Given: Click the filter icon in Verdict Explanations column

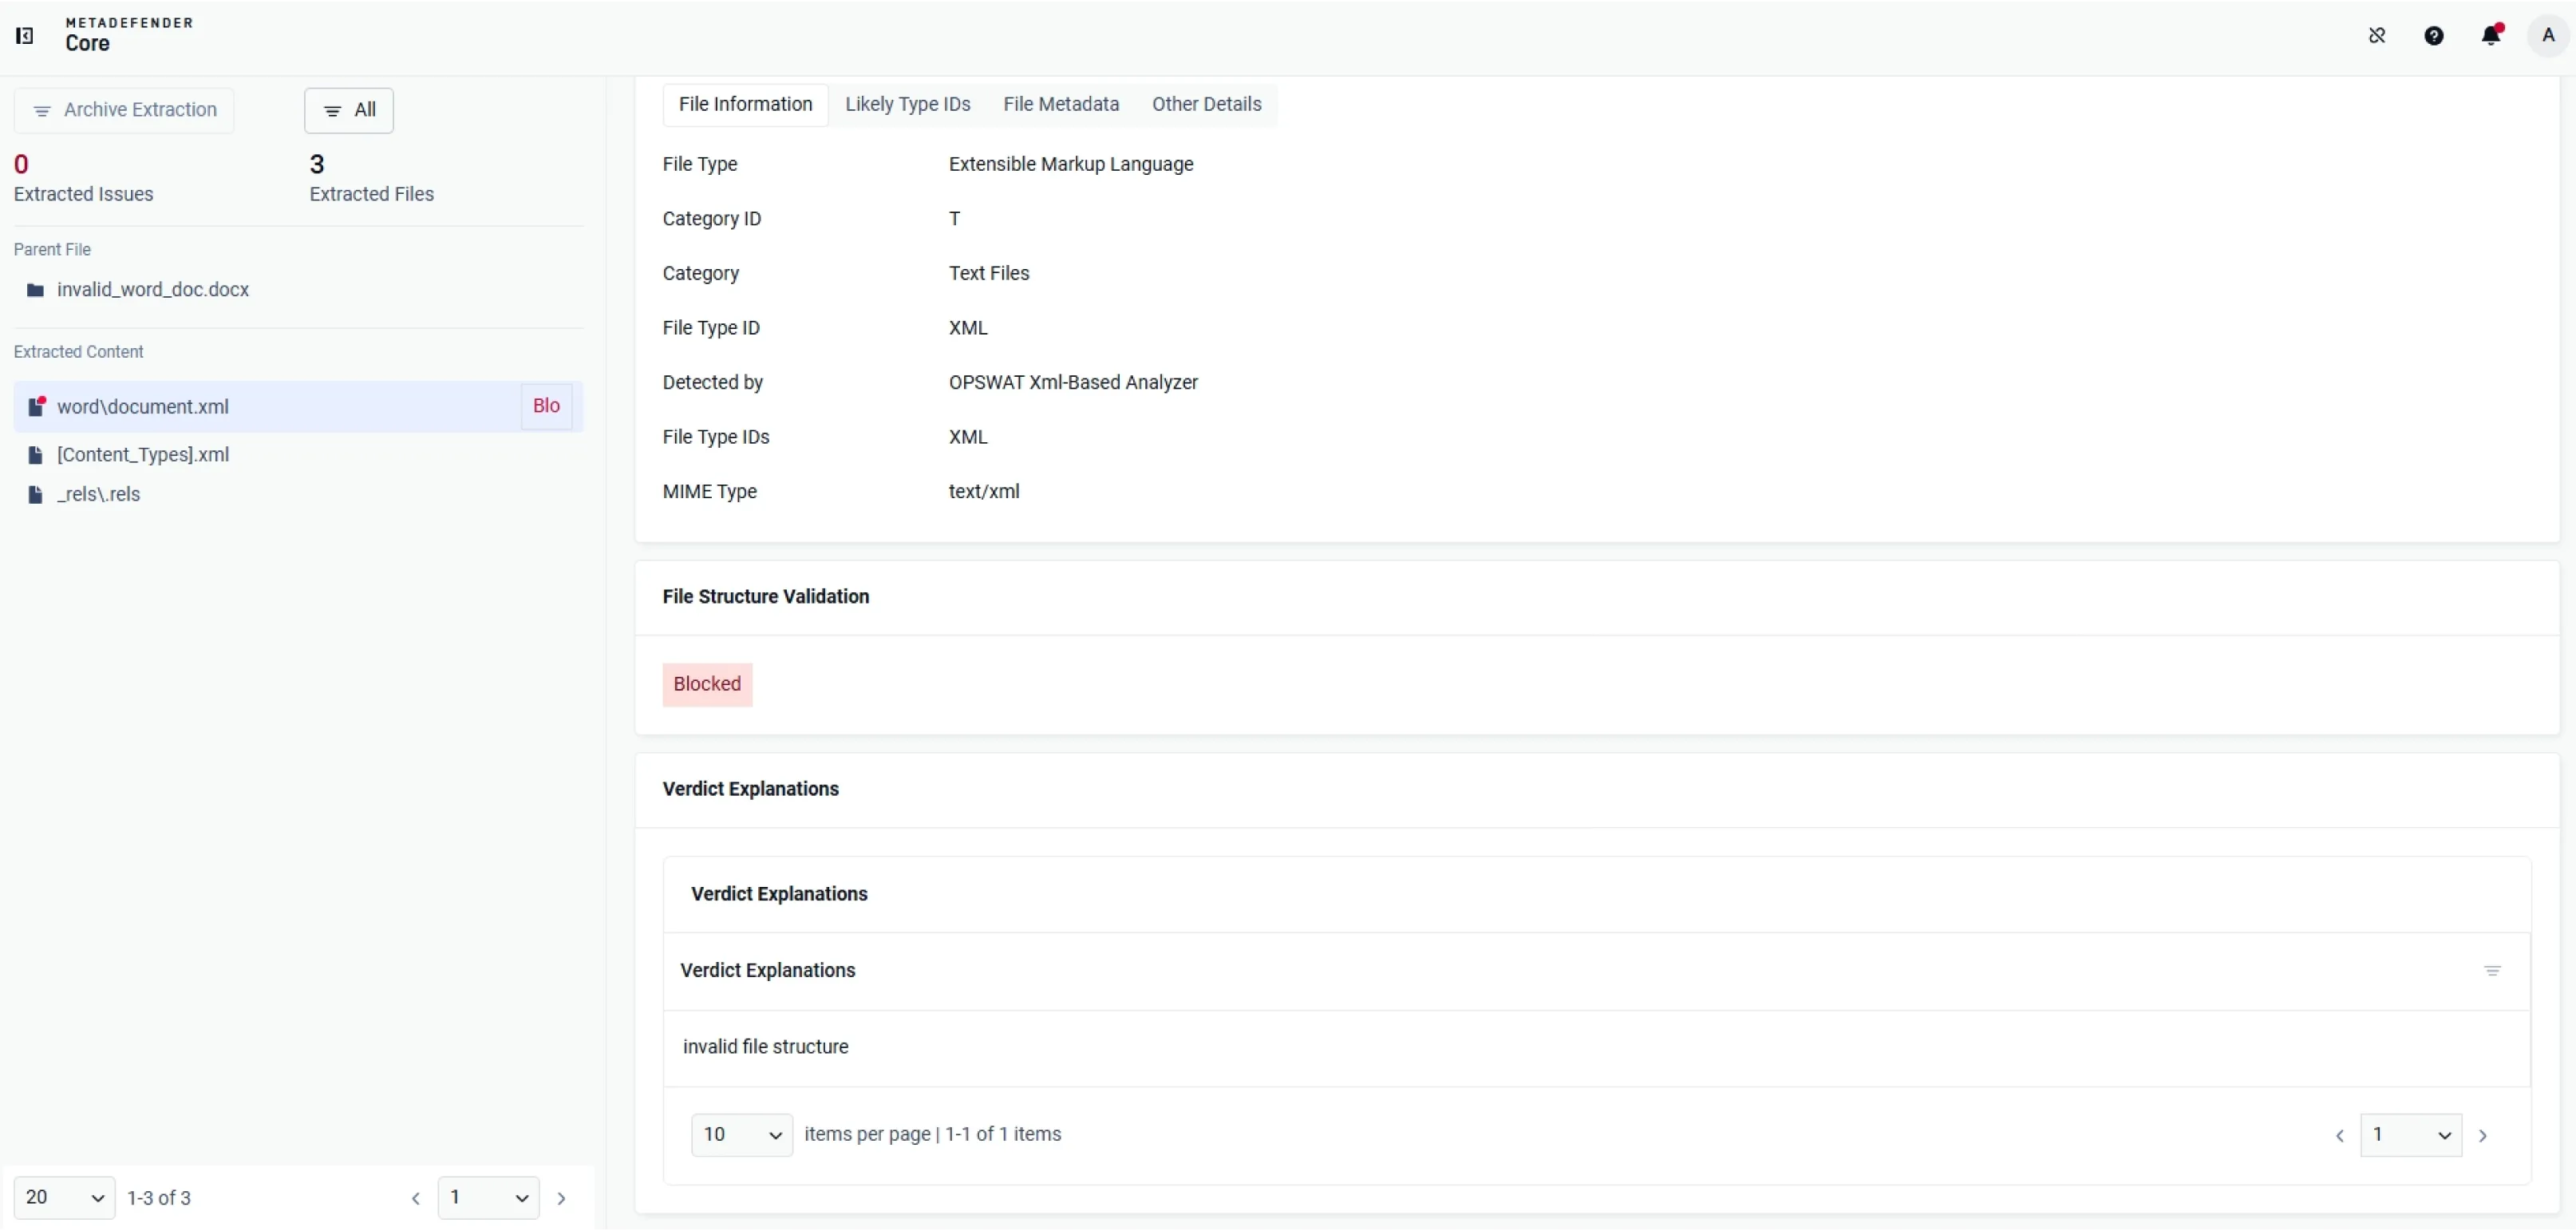Looking at the screenshot, I should [x=2492, y=972].
